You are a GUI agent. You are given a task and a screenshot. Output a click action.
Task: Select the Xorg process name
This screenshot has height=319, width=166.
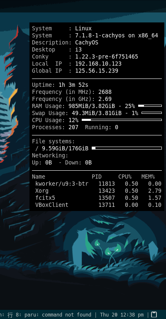tap(42, 191)
